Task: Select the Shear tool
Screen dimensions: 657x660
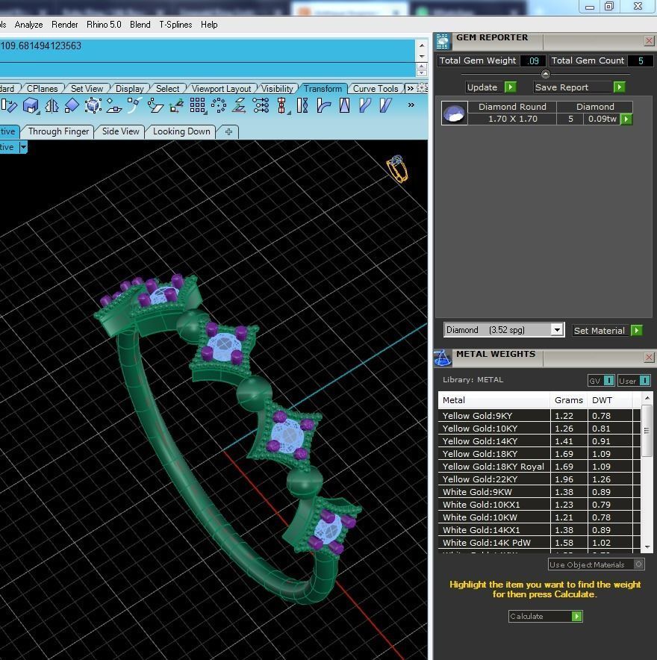Action: coord(385,105)
